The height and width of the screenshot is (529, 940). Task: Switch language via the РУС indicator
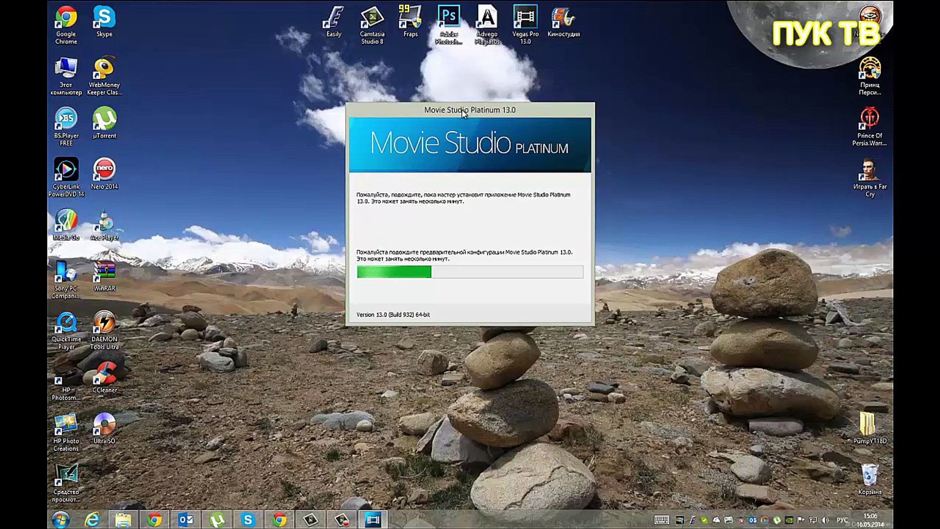[842, 520]
